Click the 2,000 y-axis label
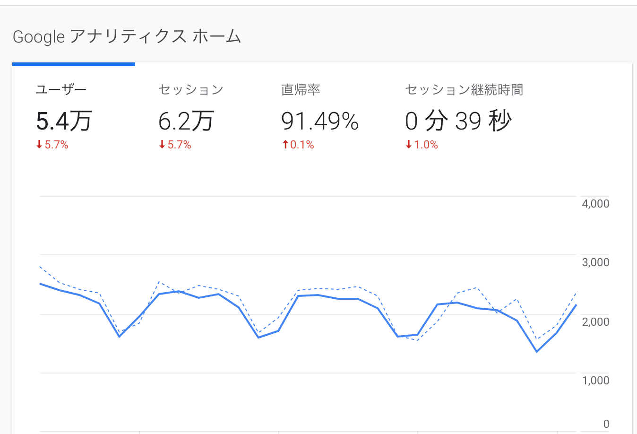 (595, 321)
